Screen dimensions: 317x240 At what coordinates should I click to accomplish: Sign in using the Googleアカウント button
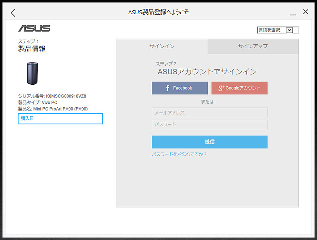coord(239,88)
